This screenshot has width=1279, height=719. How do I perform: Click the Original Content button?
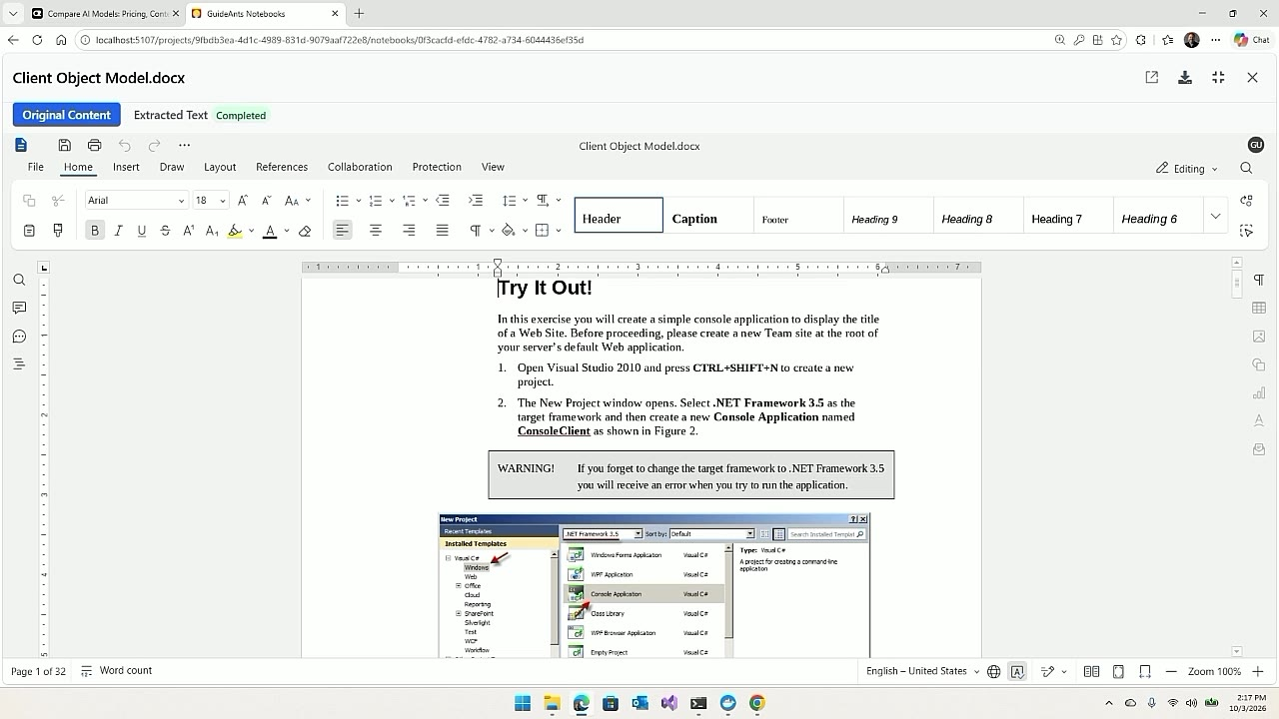click(x=67, y=115)
